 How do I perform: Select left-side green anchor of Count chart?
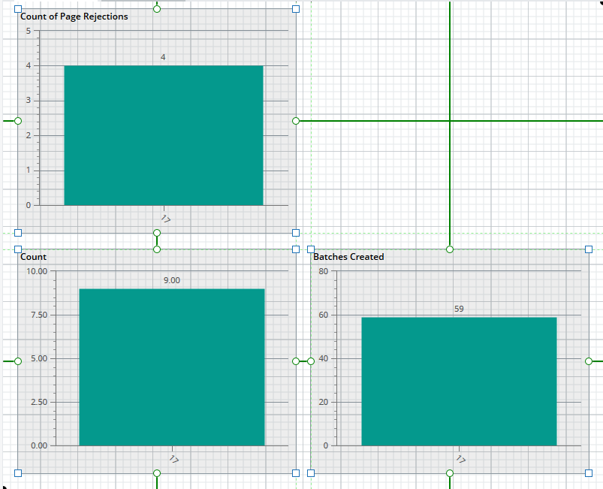tap(18, 361)
